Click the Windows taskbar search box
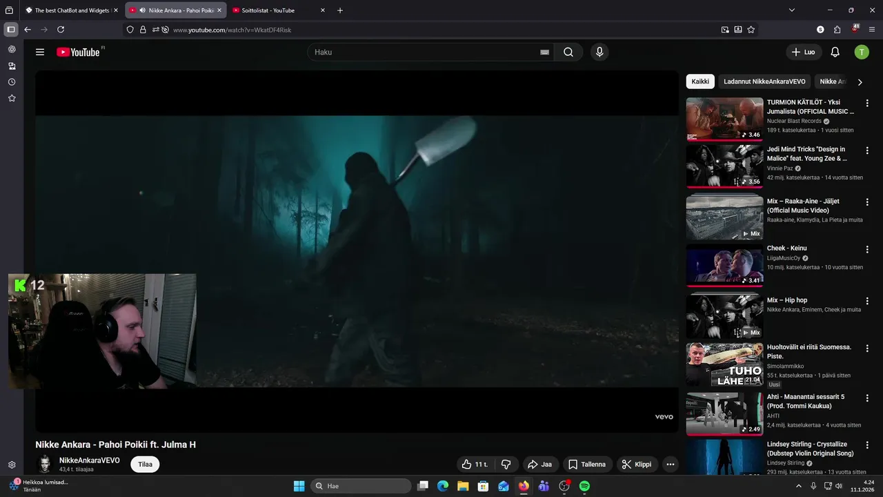The height and width of the screenshot is (497, 883). click(361, 486)
